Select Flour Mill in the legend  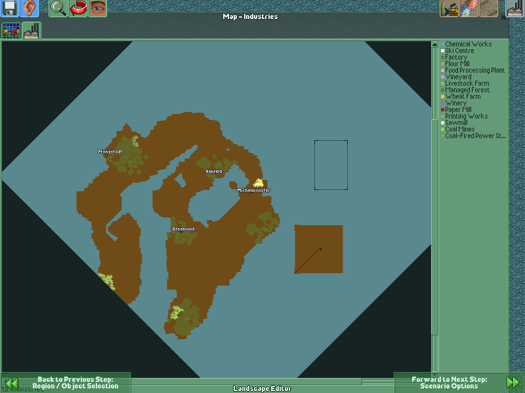(x=455, y=64)
